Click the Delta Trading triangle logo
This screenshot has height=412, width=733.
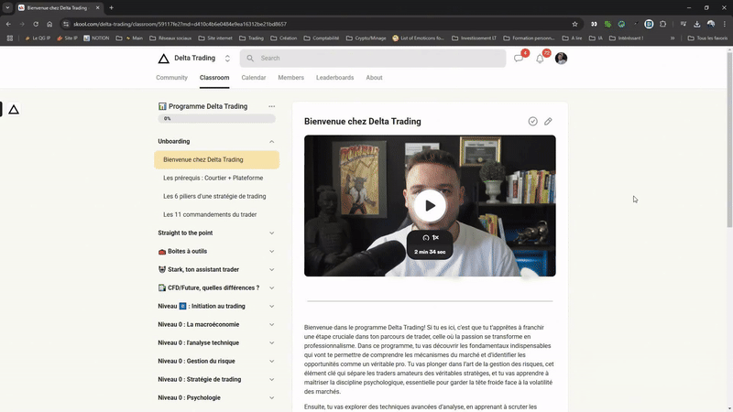click(163, 59)
